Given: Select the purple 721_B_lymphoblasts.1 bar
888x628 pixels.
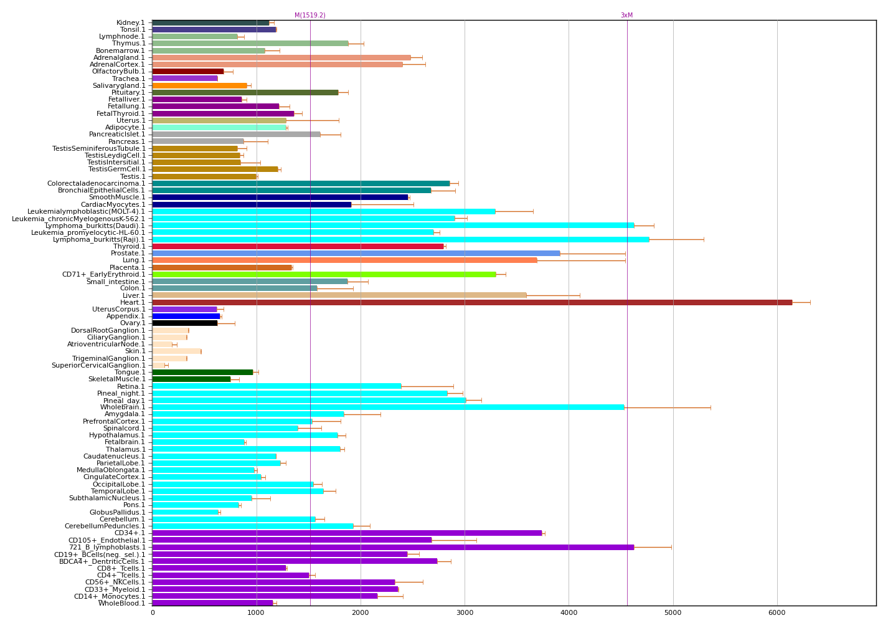Looking at the screenshot, I should 393,547.
